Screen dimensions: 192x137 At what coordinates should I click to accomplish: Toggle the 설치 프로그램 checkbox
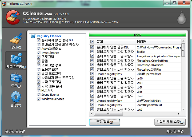click(x=39, y=74)
